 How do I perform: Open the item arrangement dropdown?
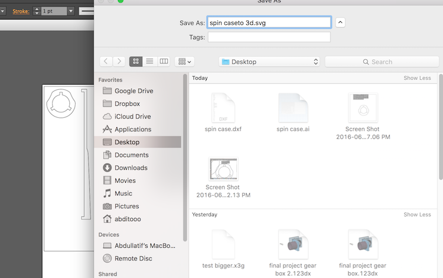[x=184, y=61]
